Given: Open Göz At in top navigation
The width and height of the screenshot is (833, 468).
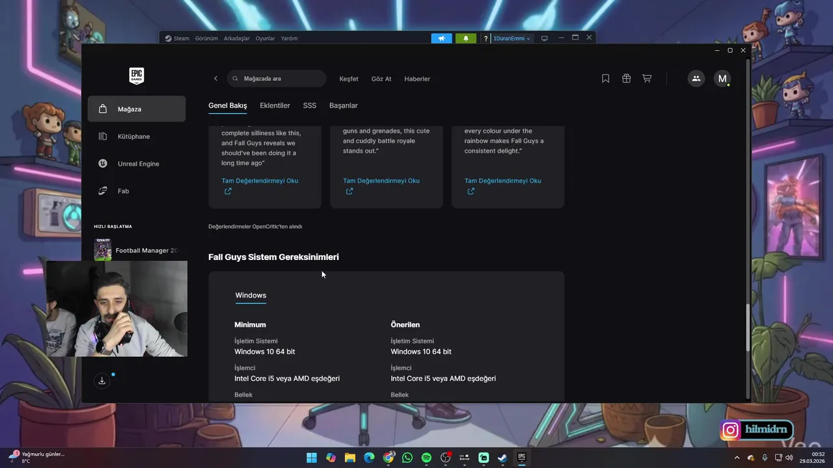Looking at the screenshot, I should (381, 79).
